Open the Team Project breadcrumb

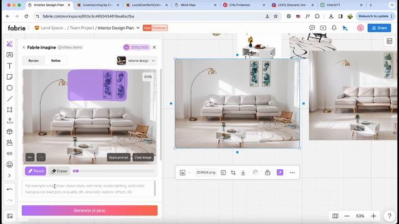[x=82, y=28]
